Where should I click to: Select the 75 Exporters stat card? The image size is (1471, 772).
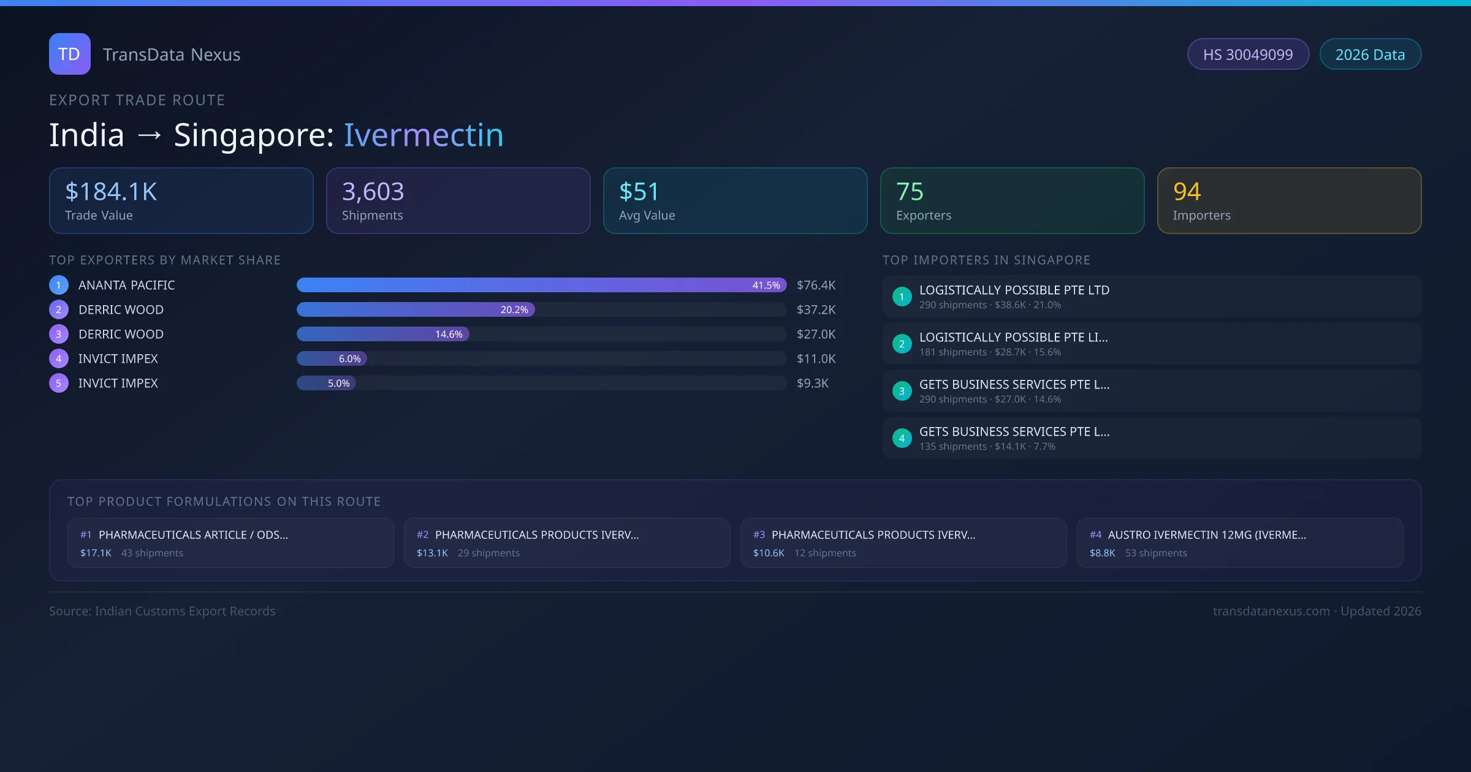point(1012,201)
